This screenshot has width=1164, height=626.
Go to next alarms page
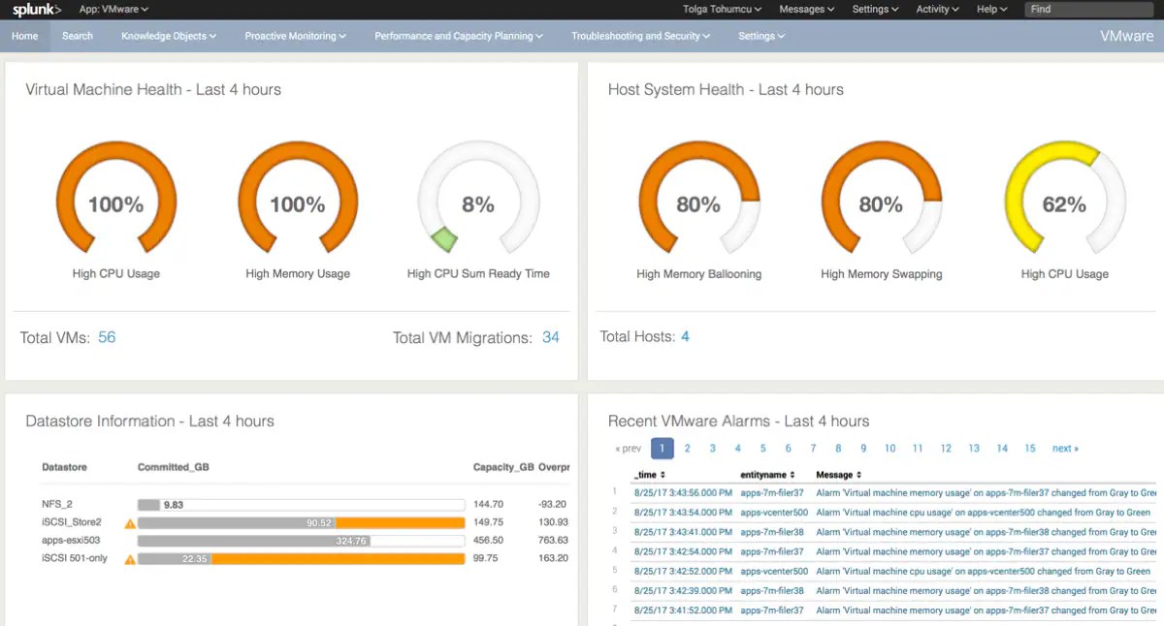[1065, 449]
